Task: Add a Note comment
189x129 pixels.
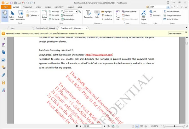Action: click(x=97, y=14)
